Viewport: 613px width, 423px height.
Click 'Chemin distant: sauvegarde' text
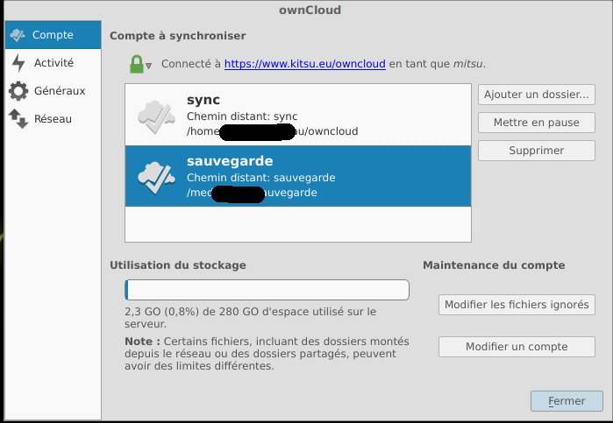[x=260, y=178]
